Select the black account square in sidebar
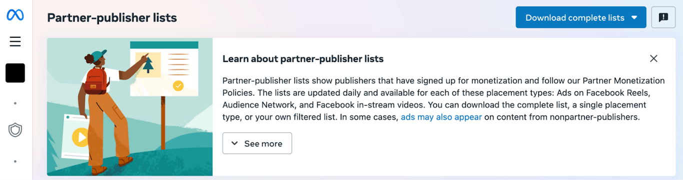683x180 pixels. coord(15,73)
